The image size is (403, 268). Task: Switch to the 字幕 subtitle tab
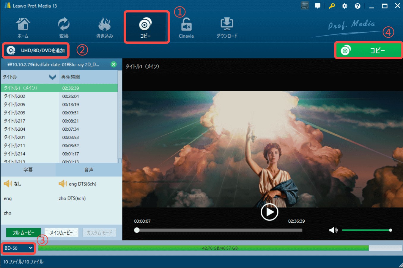(28, 170)
